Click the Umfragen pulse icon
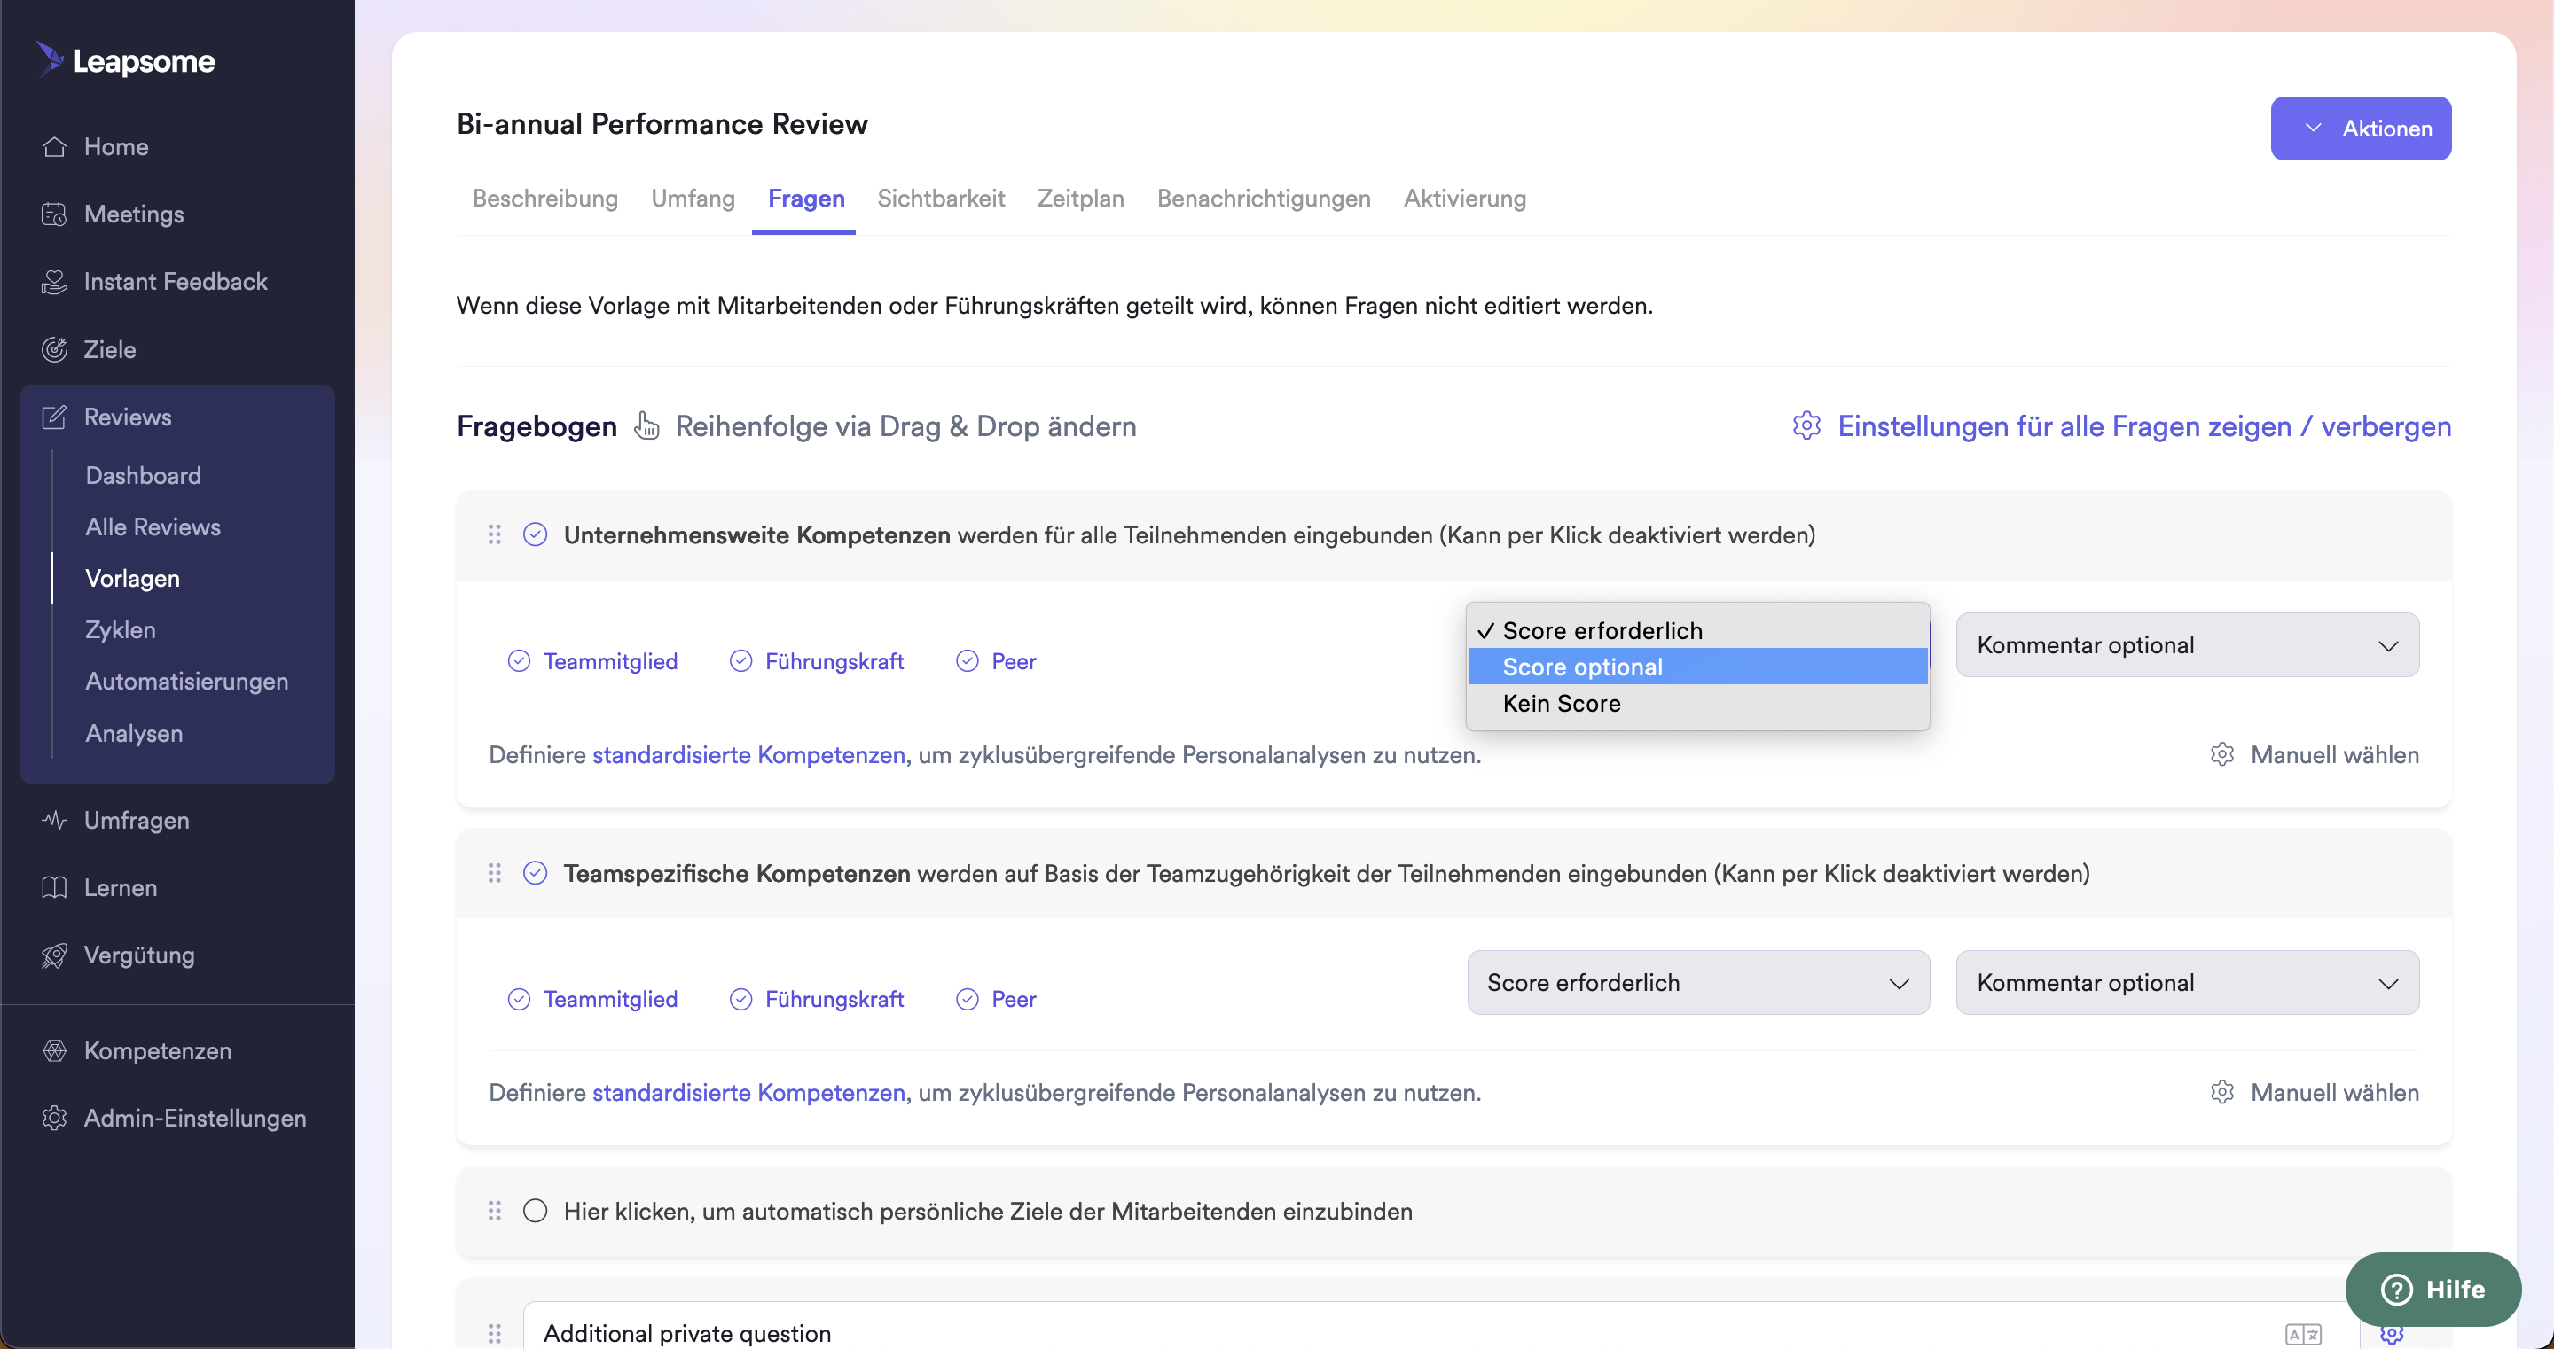 54,820
